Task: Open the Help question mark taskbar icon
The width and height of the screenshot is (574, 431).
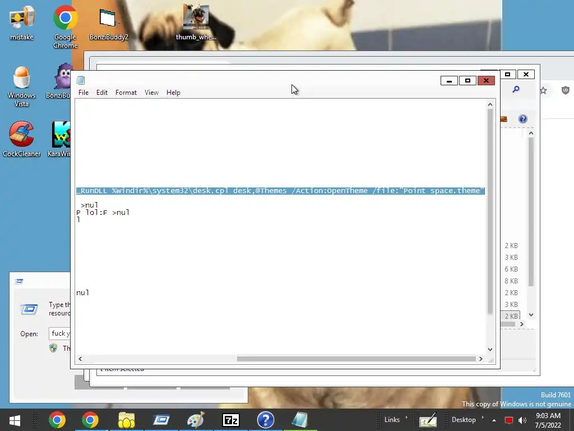Action: pos(265,420)
